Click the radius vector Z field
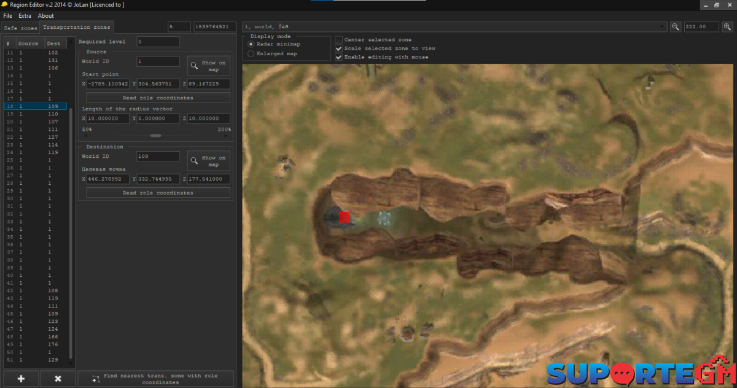737x388 pixels. pos(209,118)
